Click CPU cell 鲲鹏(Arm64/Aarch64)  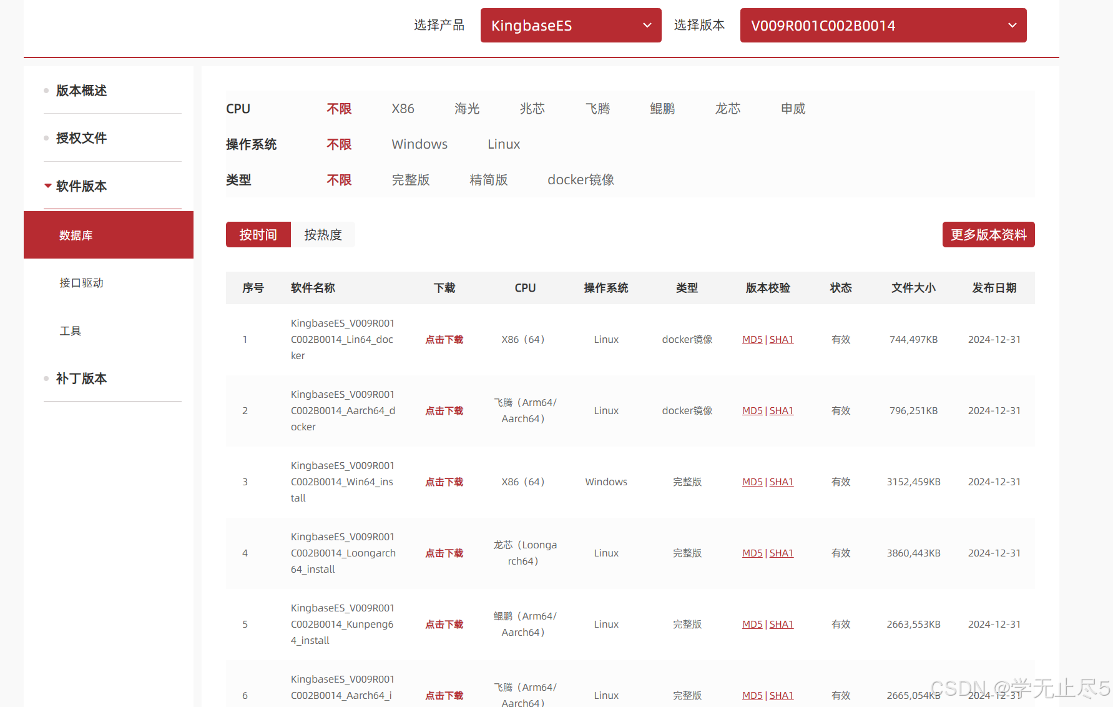coord(525,625)
